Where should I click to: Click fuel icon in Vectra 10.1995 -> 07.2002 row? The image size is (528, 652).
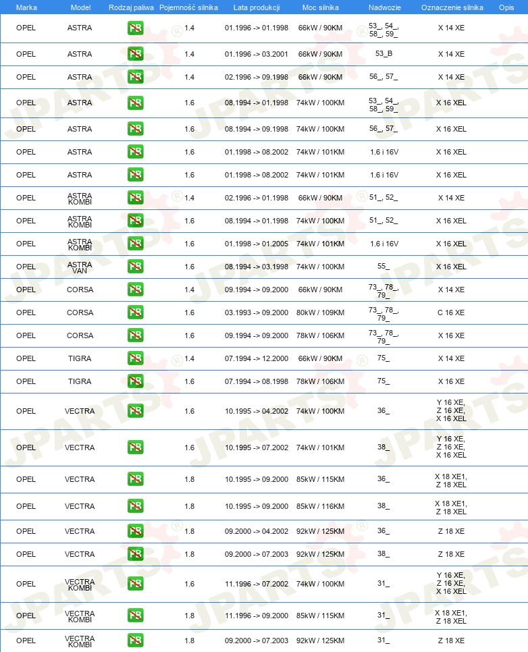136,448
